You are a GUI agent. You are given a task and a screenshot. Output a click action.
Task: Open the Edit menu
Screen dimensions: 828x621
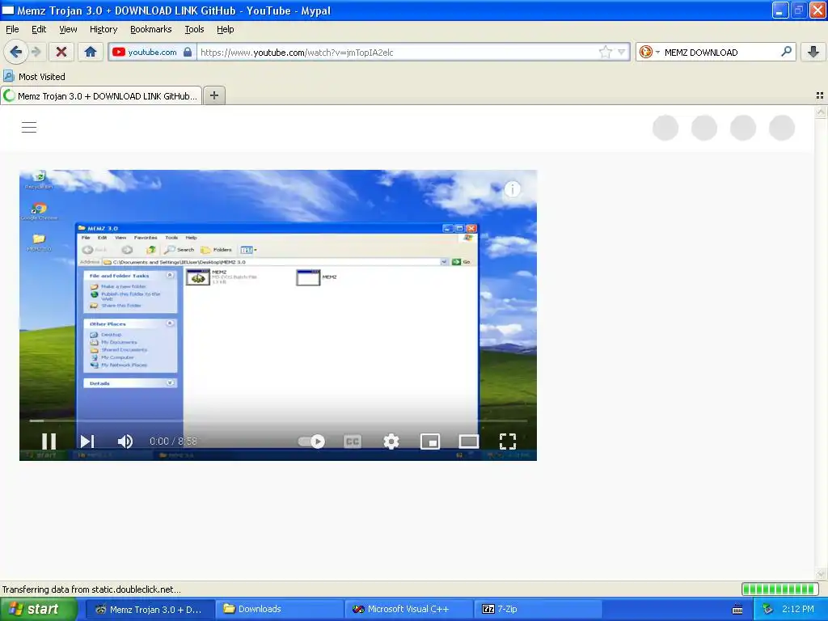pos(39,29)
